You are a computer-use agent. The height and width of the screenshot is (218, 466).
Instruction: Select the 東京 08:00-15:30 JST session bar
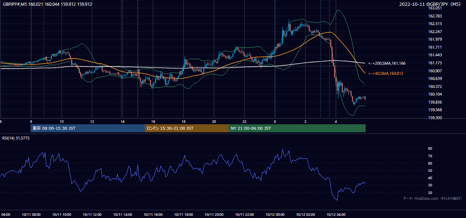[x=88, y=128]
